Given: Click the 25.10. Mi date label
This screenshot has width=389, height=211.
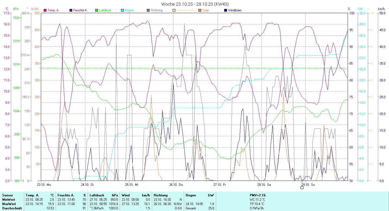Looking at the screenshot, I should 131,185.
